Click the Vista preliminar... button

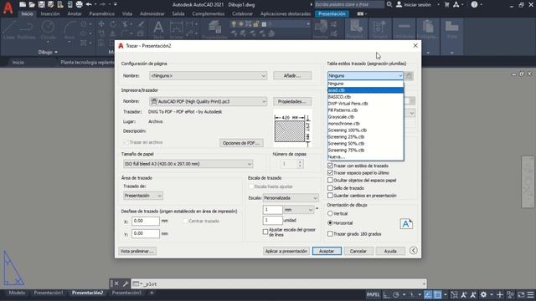point(137,251)
